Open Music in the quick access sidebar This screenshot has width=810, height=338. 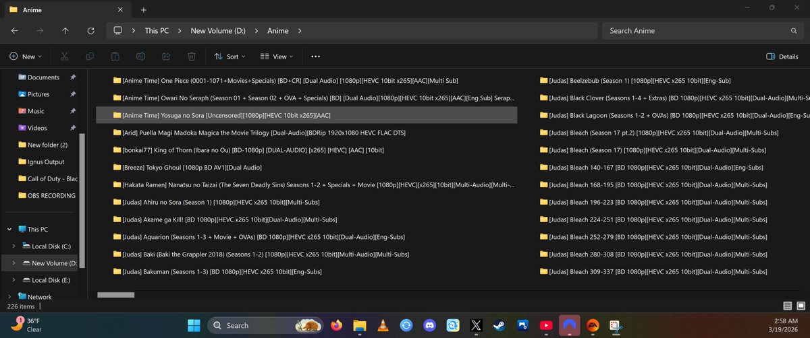point(36,111)
